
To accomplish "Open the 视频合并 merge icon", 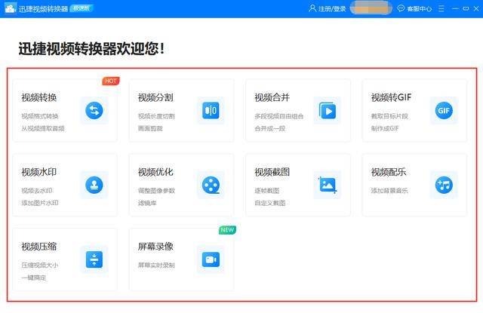I will point(328,110).
